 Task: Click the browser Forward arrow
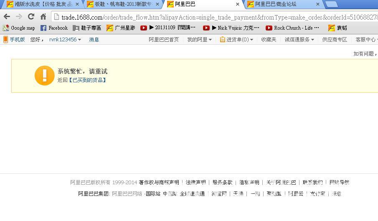(19, 17)
